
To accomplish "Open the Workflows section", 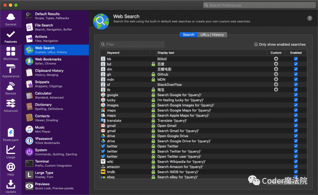I will pos(11,54).
